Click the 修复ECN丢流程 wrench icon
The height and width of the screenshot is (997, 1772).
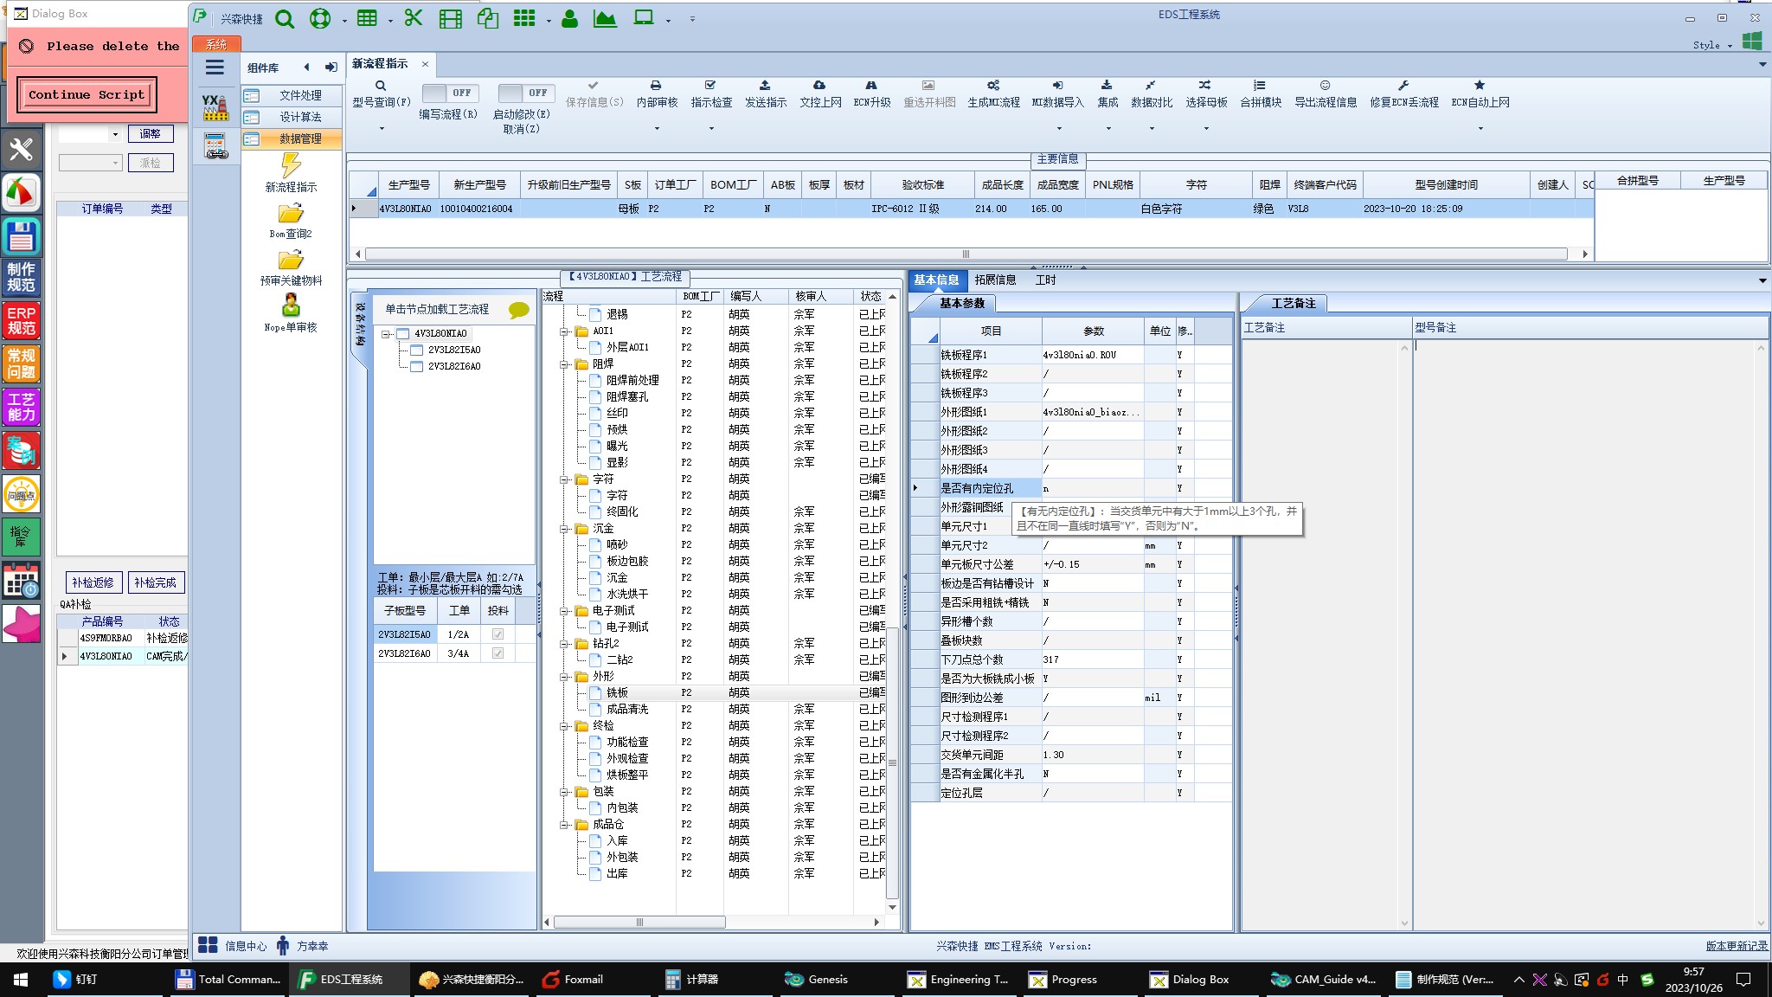coord(1403,86)
